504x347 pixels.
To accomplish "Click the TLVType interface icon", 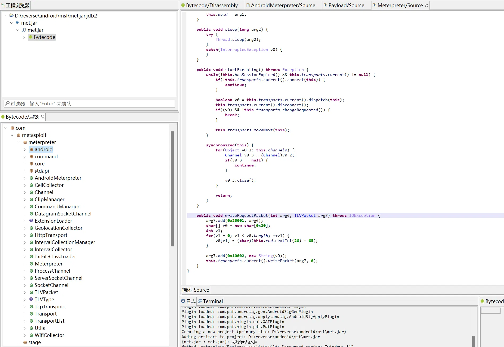I will (31, 299).
